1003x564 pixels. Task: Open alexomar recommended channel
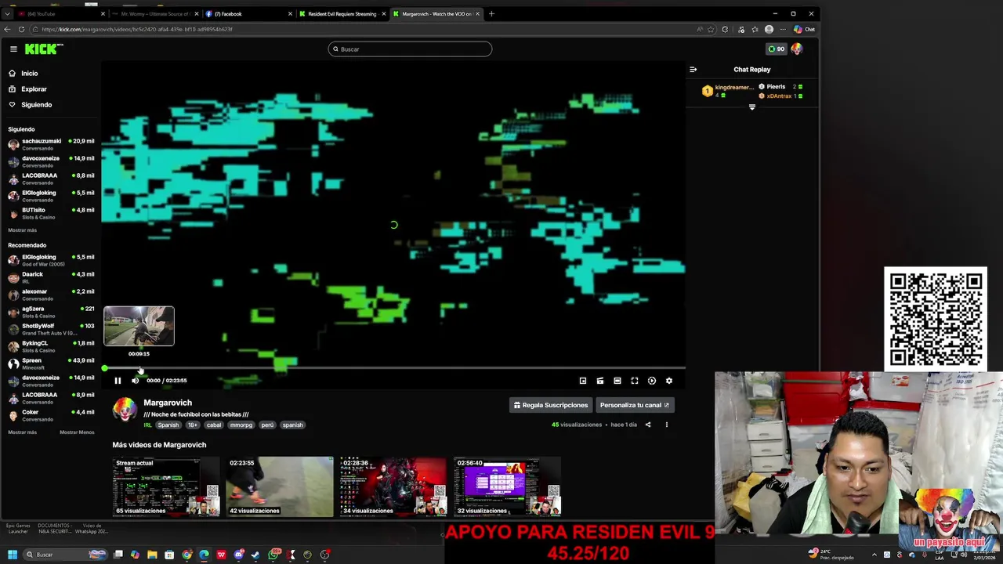coord(51,295)
